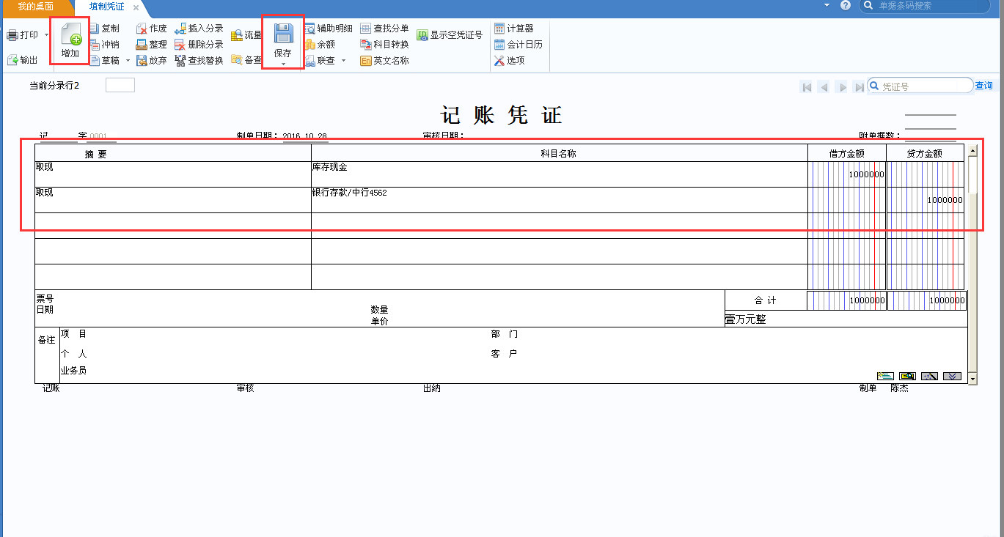Go to the last voucher button
This screenshot has width=1004, height=537.
point(859,87)
